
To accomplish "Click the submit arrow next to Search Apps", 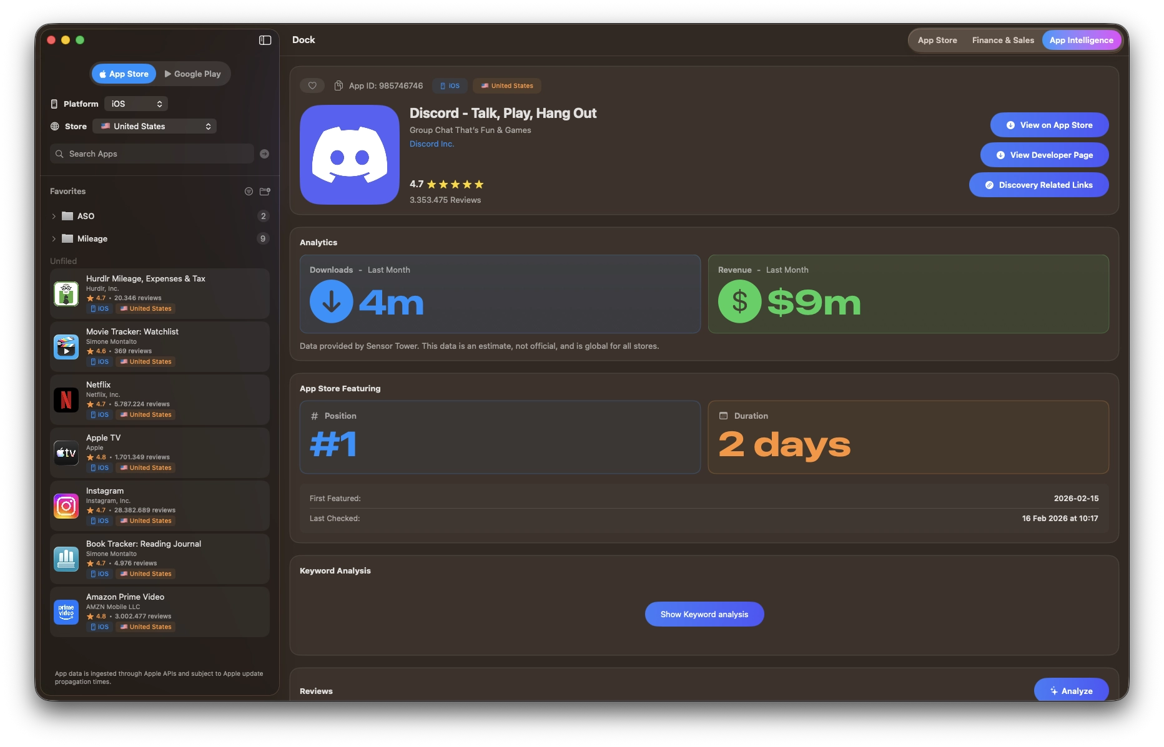I will point(264,154).
